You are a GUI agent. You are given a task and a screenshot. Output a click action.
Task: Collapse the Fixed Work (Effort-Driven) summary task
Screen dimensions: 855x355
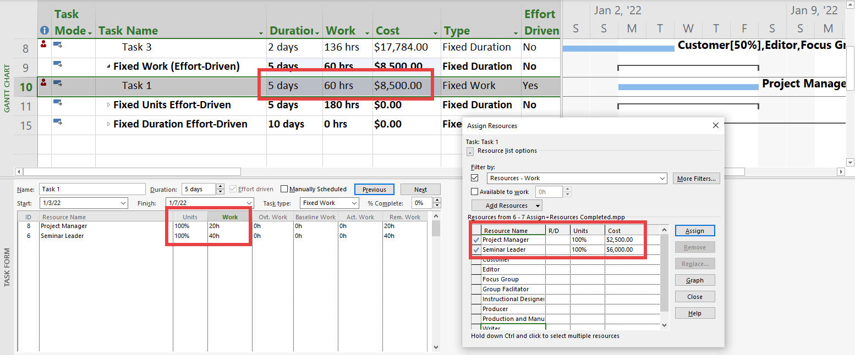click(108, 66)
